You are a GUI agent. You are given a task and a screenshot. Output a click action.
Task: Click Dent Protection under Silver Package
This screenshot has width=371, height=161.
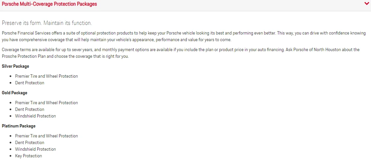pos(30,83)
